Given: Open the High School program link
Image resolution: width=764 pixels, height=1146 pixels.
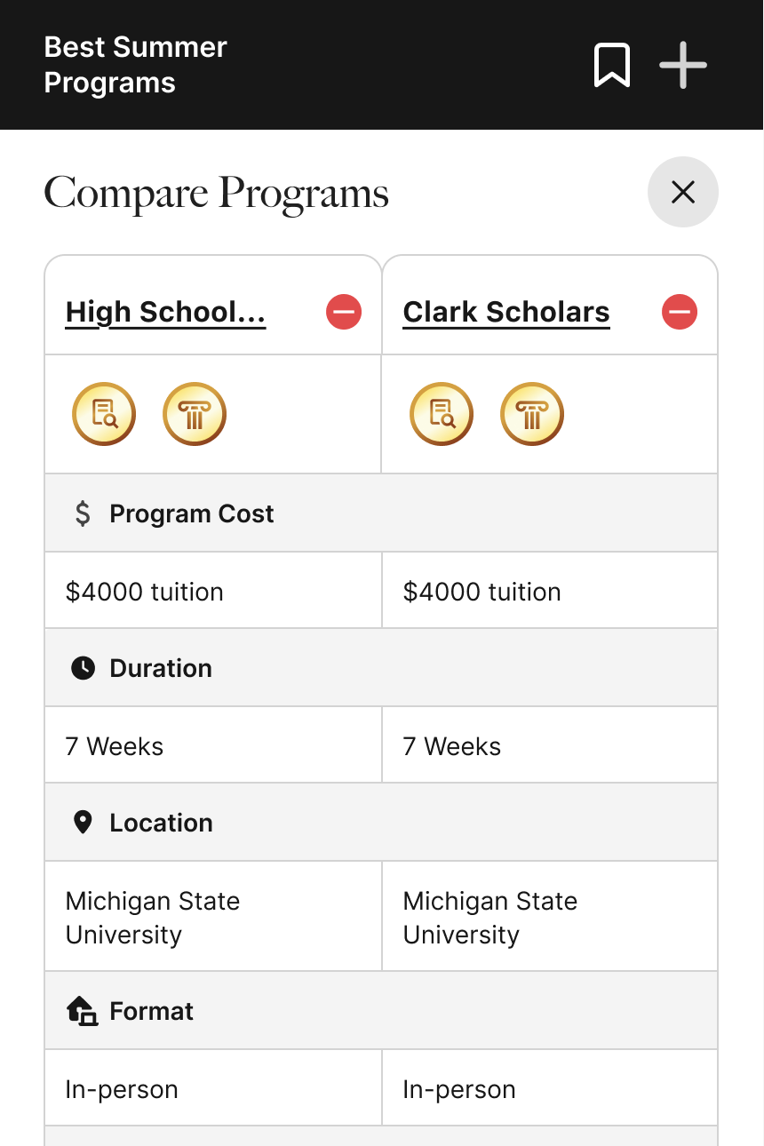Looking at the screenshot, I should [166, 313].
